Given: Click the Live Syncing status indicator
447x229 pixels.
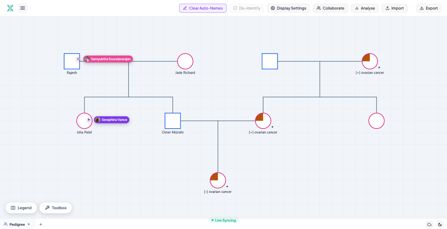Looking at the screenshot, I should pyautogui.click(x=223, y=220).
